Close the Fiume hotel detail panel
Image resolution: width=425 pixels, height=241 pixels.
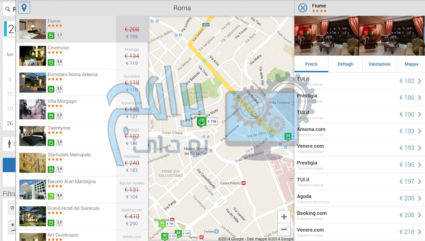point(303,8)
